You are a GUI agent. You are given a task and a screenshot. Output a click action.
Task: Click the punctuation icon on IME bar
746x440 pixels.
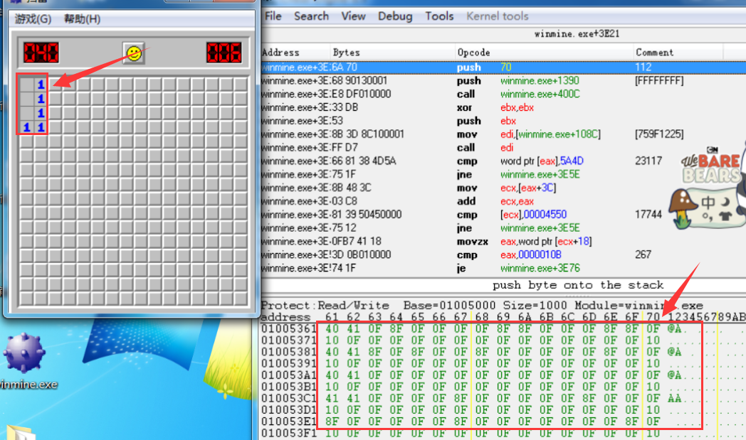coord(708,216)
